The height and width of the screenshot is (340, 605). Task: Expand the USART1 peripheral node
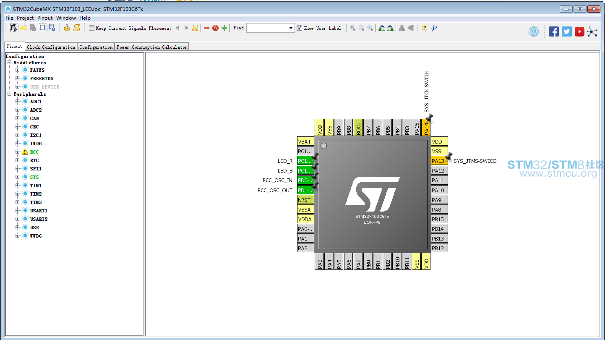18,211
